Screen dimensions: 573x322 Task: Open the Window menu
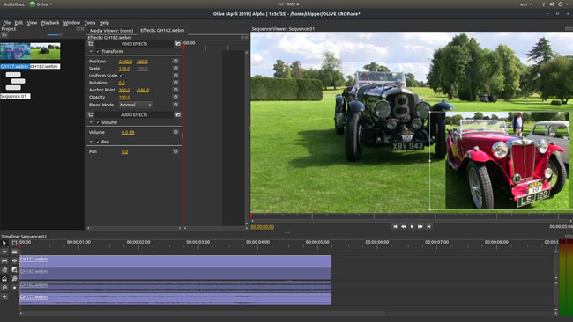tap(71, 23)
